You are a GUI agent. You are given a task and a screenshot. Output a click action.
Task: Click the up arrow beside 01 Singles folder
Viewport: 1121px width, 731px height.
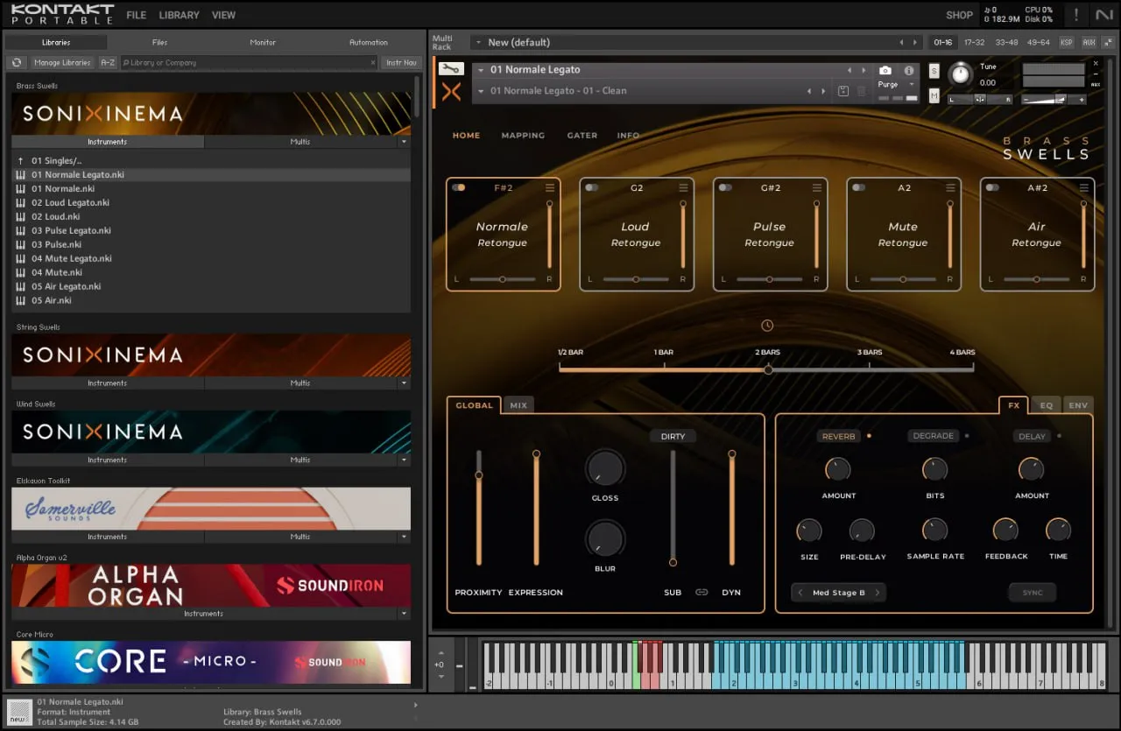pos(21,161)
